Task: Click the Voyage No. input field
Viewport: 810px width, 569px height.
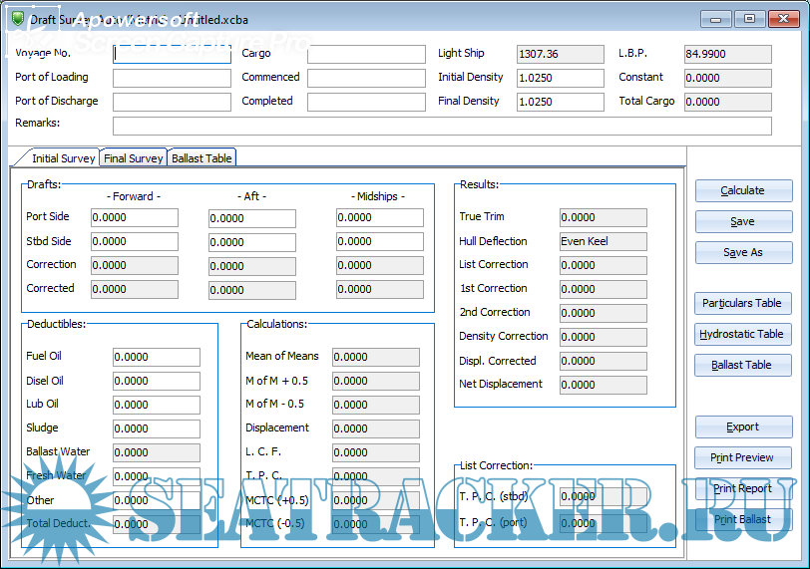Action: click(172, 55)
